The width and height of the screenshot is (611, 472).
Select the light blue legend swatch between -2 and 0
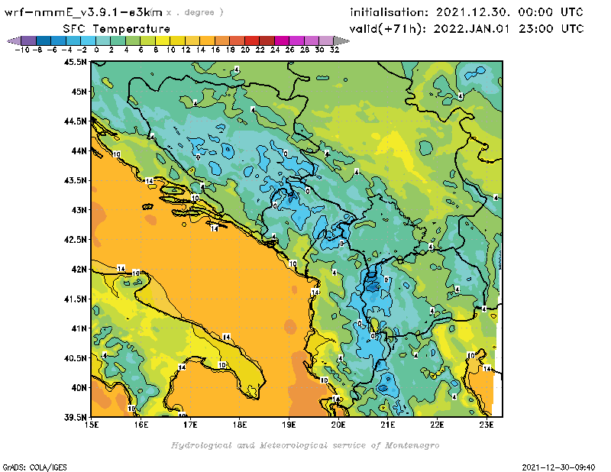89,40
